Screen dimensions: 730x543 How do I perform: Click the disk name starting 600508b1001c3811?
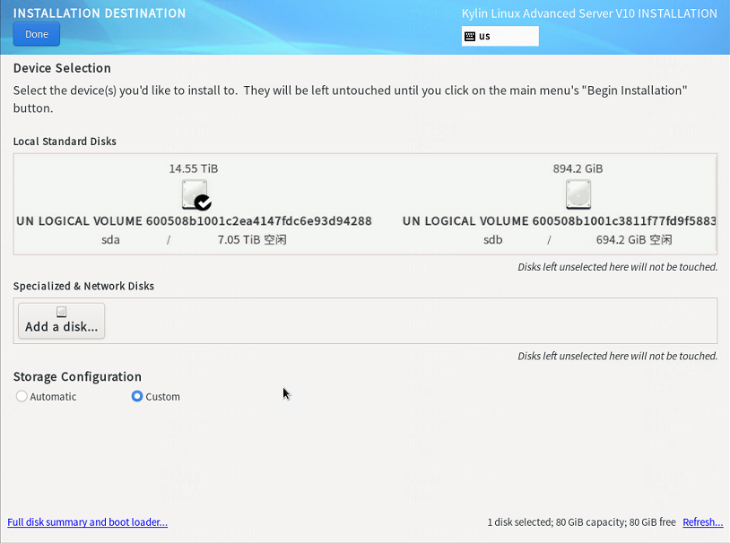pos(560,221)
